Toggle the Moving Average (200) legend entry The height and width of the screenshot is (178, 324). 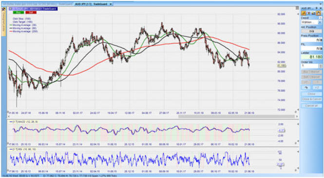point(24,31)
